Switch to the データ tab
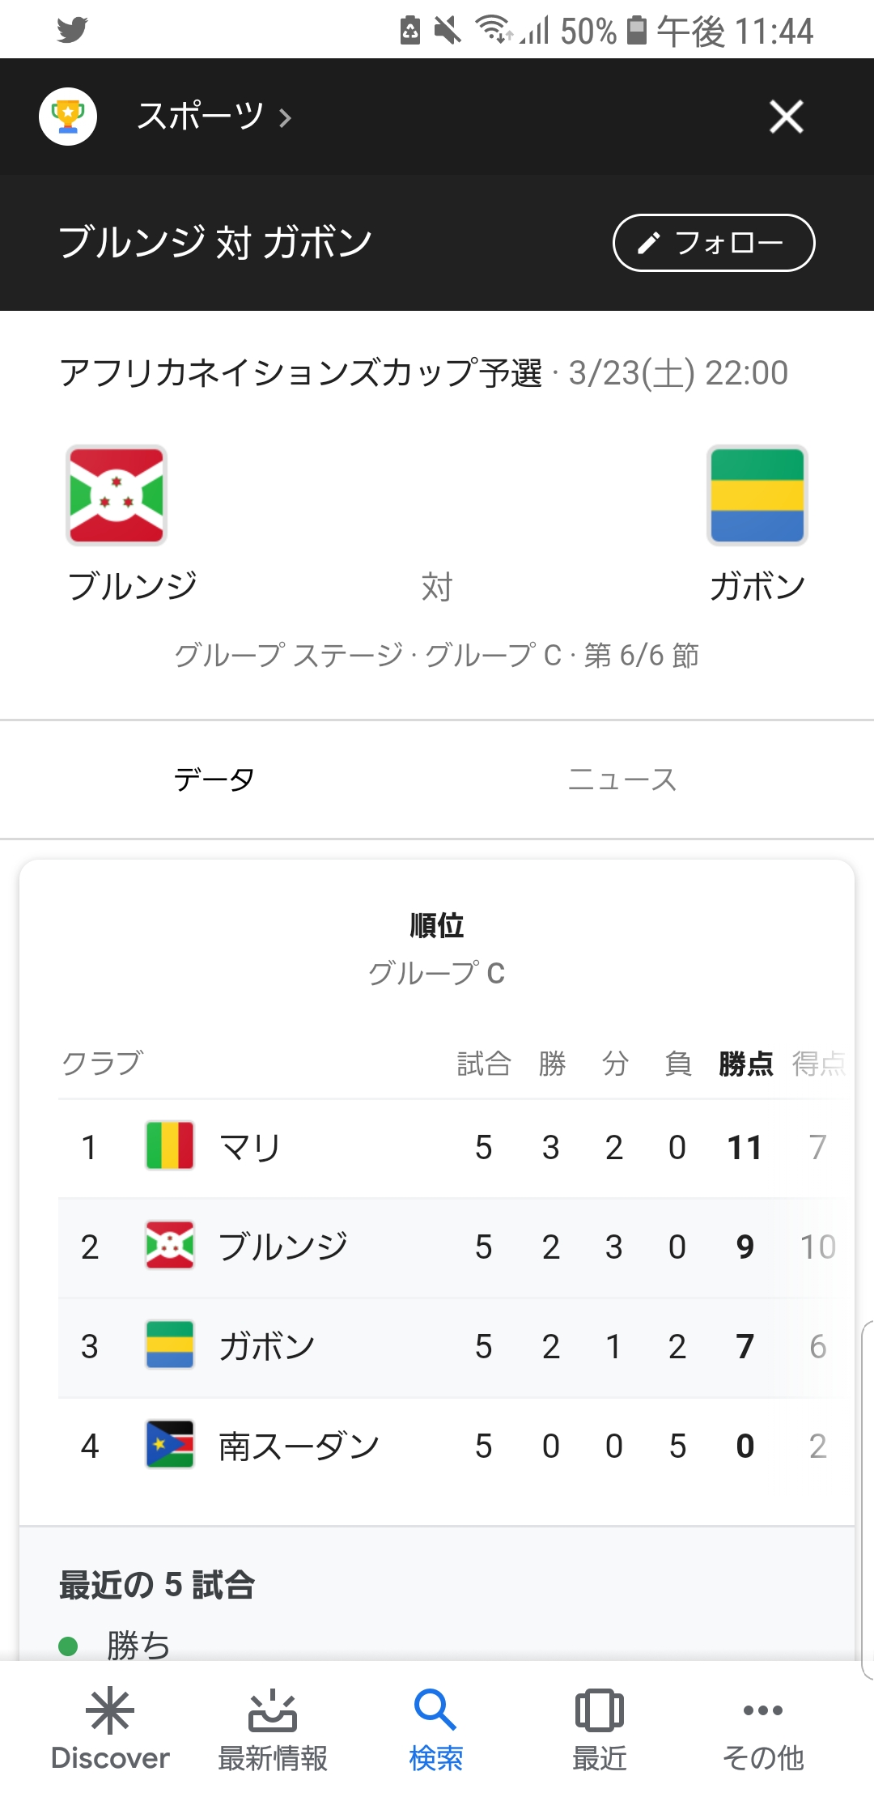The height and width of the screenshot is (1797, 874). click(214, 780)
